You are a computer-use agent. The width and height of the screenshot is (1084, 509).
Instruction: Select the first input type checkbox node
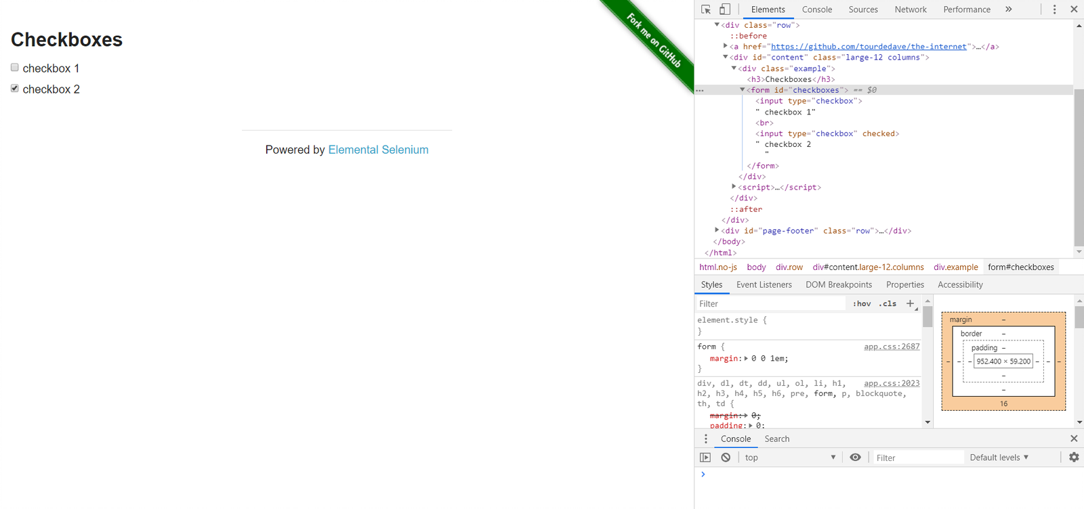(808, 101)
